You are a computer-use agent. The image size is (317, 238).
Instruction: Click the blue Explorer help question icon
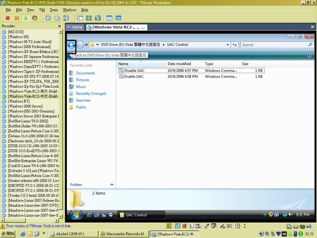[309, 55]
